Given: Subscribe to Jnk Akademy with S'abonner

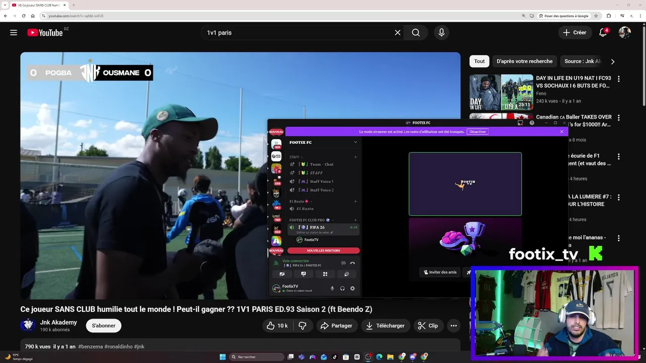Looking at the screenshot, I should tap(103, 326).
